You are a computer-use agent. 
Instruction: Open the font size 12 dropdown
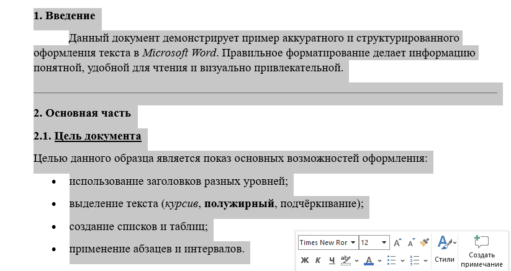[384, 242]
